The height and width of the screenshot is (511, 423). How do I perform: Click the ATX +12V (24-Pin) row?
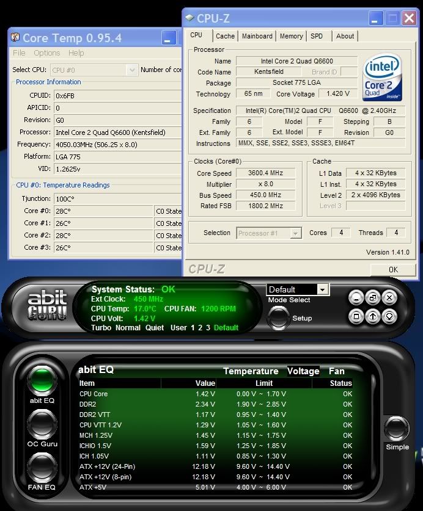tap(216, 466)
